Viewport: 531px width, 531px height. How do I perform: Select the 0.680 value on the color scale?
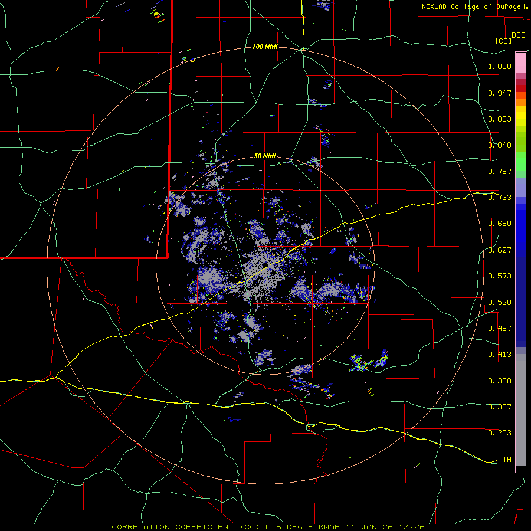point(500,224)
